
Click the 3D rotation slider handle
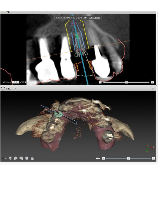pyautogui.click(x=128, y=158)
